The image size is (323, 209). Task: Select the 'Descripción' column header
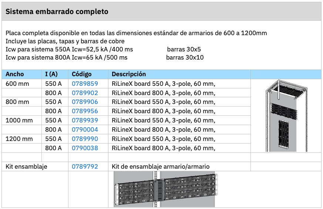(x=129, y=74)
